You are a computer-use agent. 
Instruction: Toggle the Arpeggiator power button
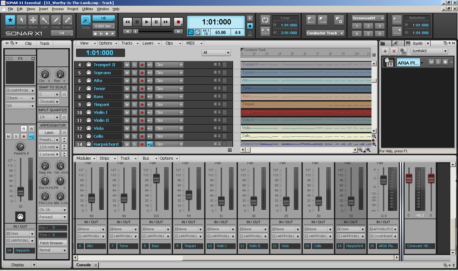point(64,133)
